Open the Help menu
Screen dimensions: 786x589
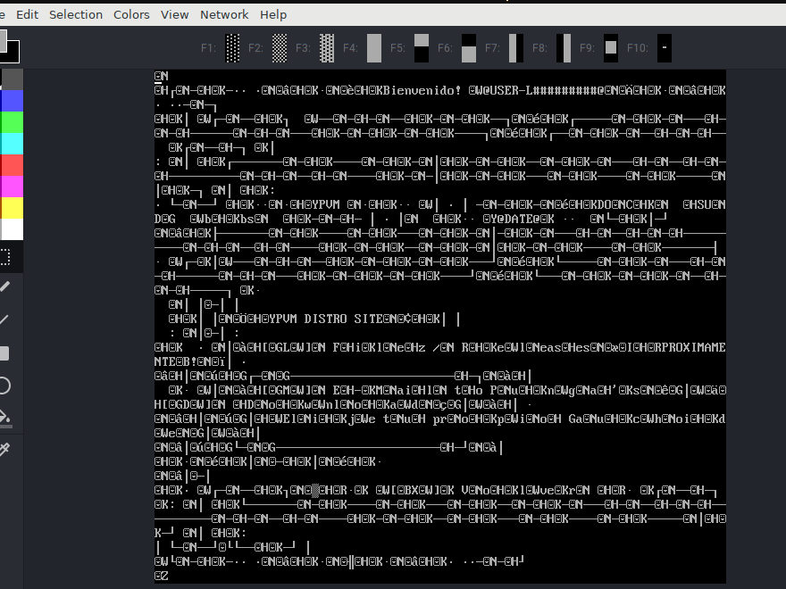[x=273, y=14]
